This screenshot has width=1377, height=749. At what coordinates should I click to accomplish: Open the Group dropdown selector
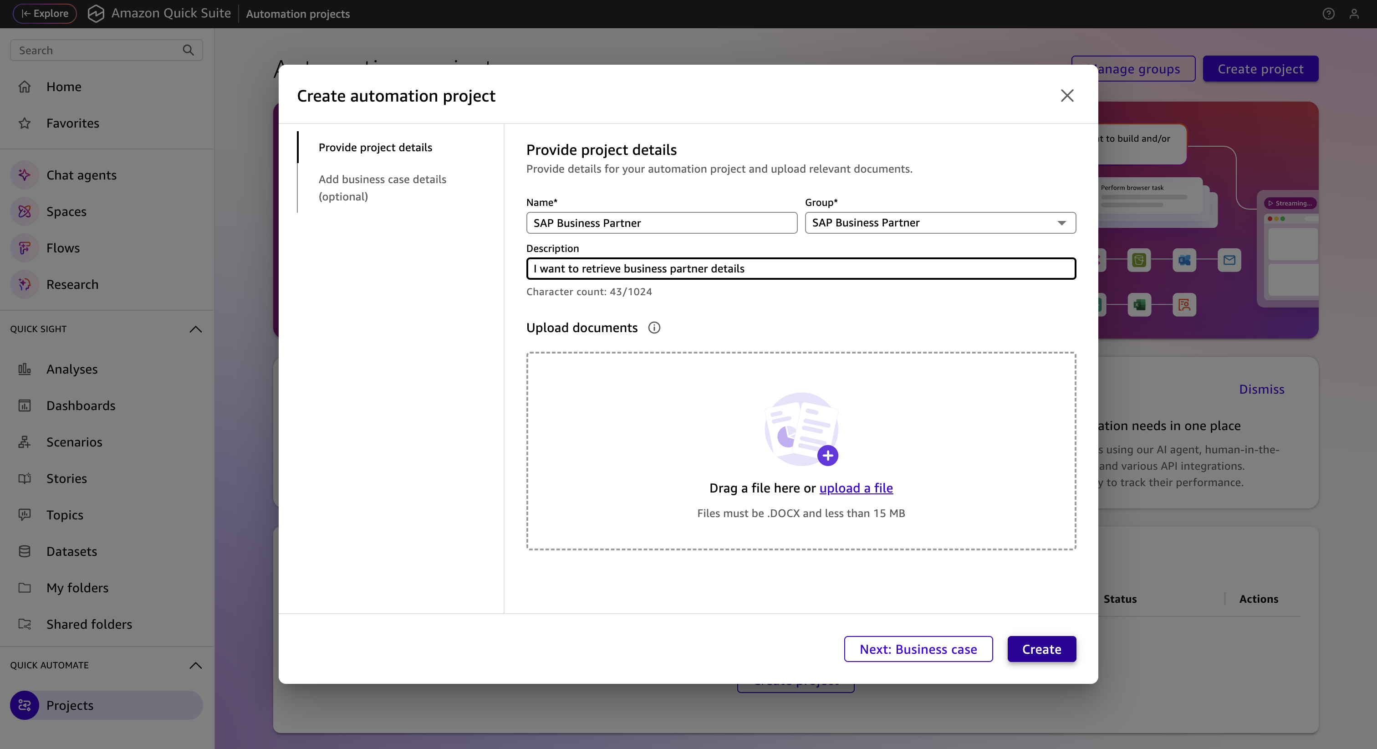click(940, 223)
